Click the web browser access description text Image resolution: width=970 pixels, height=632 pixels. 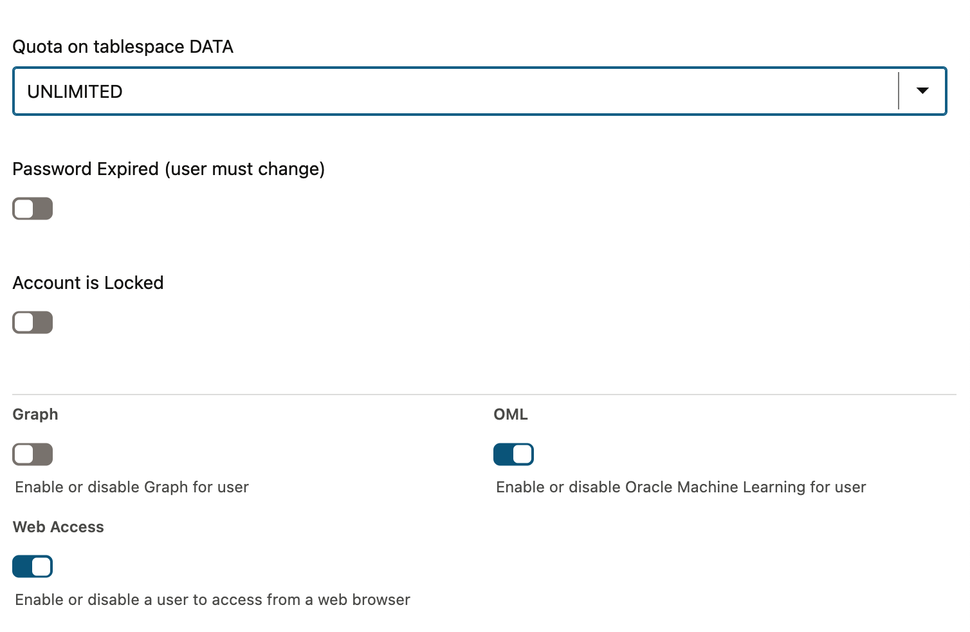click(x=212, y=600)
